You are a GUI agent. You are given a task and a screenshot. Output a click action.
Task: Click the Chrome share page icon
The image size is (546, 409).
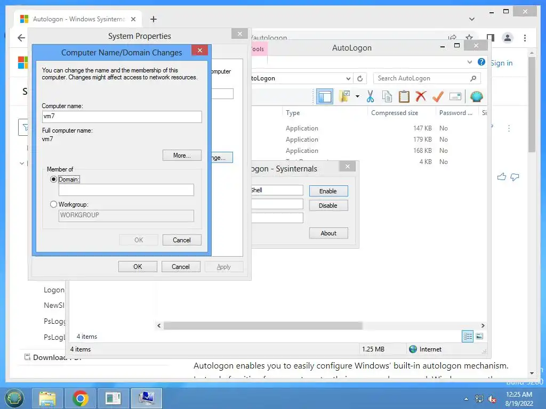click(x=452, y=38)
